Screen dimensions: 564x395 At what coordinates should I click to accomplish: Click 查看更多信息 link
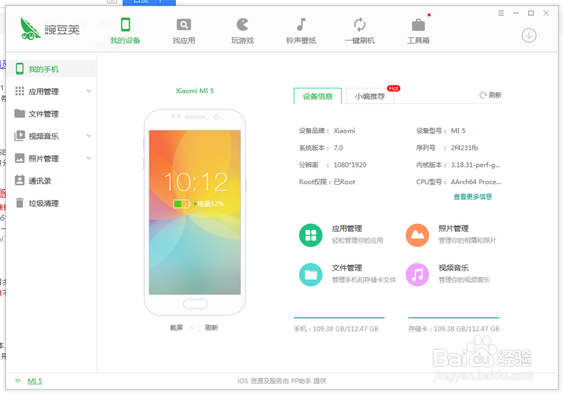[473, 197]
